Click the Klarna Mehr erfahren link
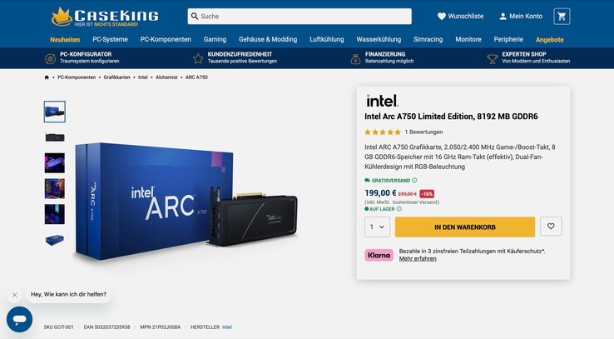Viewport: 614px width, 339px height. 418,259
